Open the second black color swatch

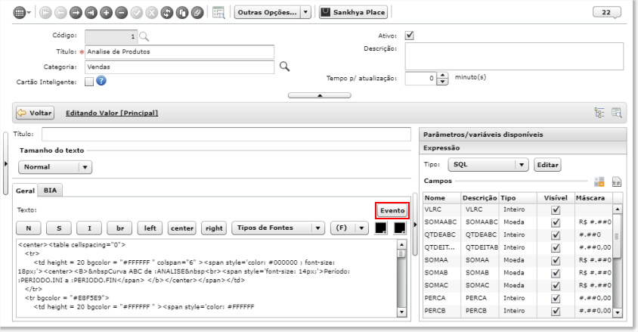tap(400, 228)
